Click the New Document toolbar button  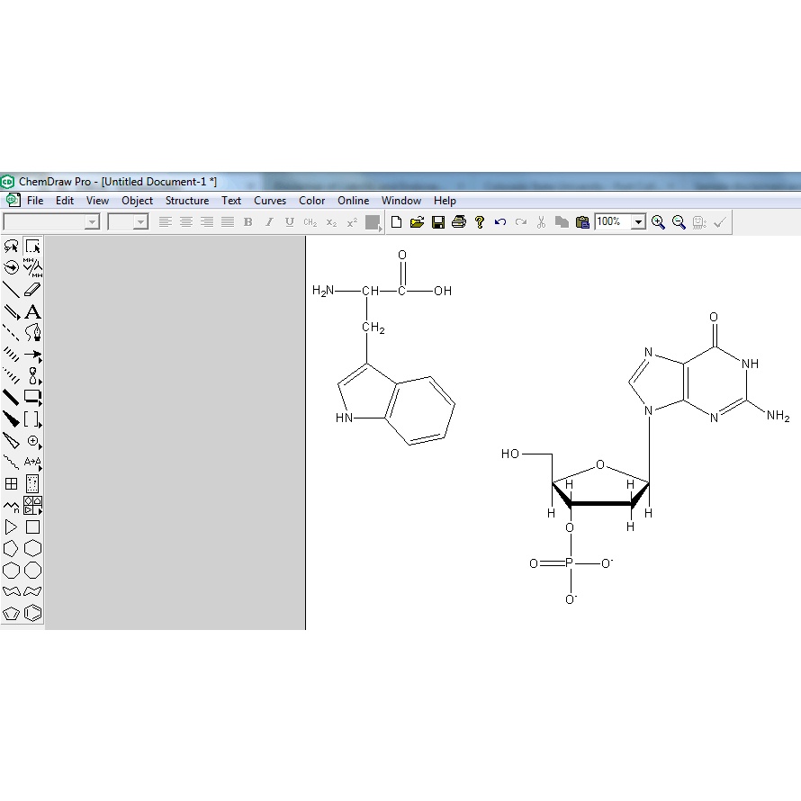point(396,222)
